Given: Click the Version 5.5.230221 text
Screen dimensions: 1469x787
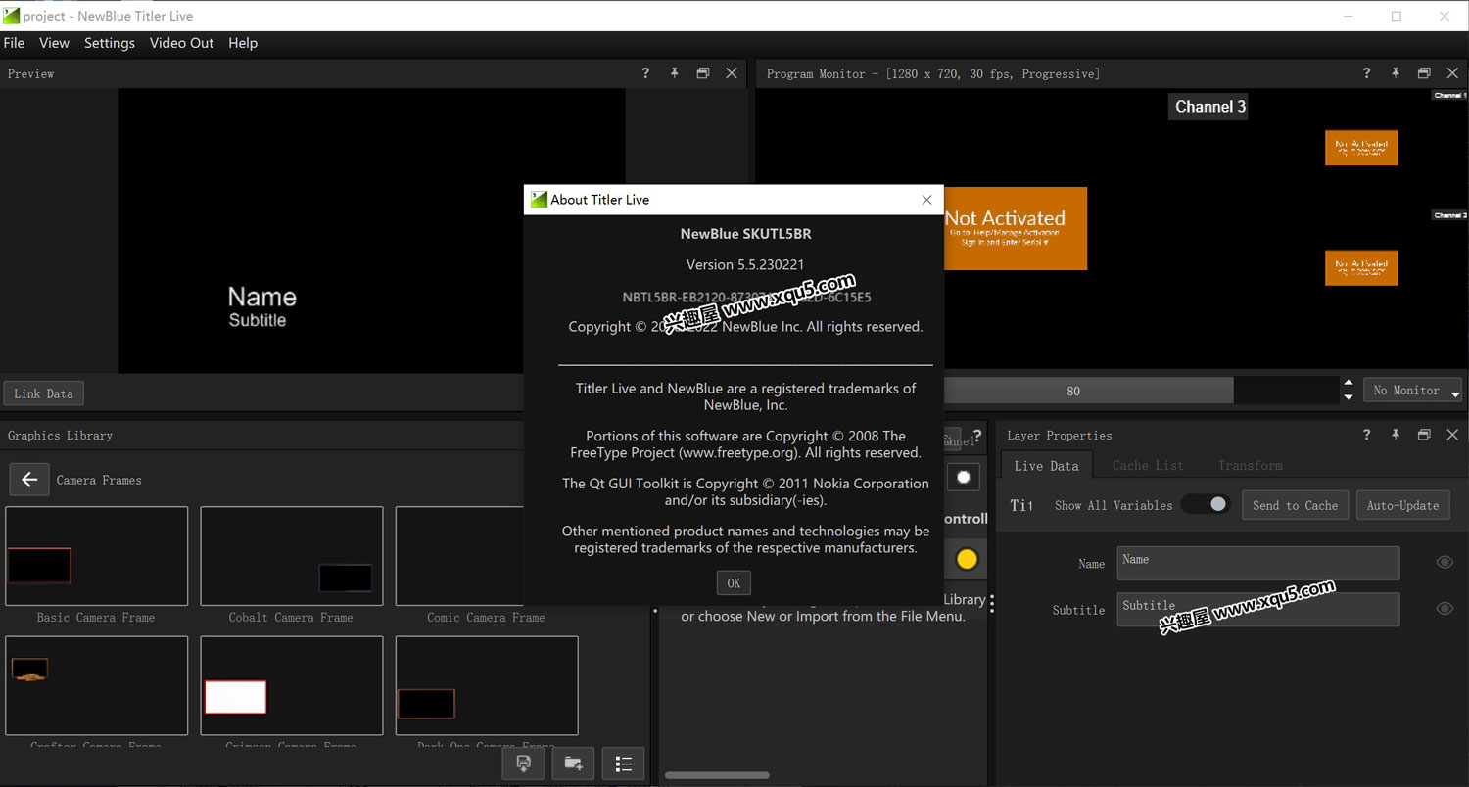Looking at the screenshot, I should click(x=745, y=264).
